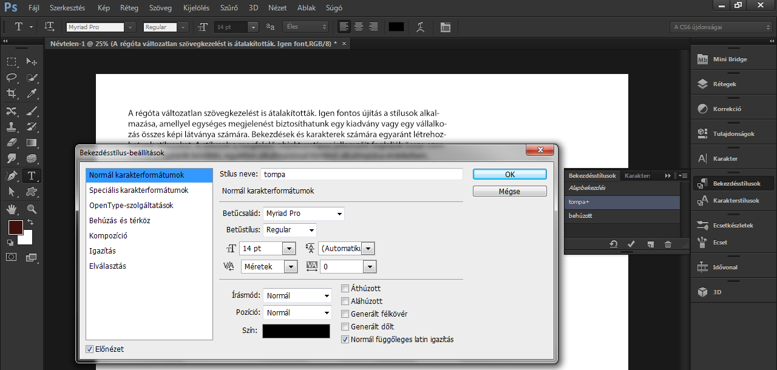
Task: Align text right in options bar
Action: (x=373, y=27)
